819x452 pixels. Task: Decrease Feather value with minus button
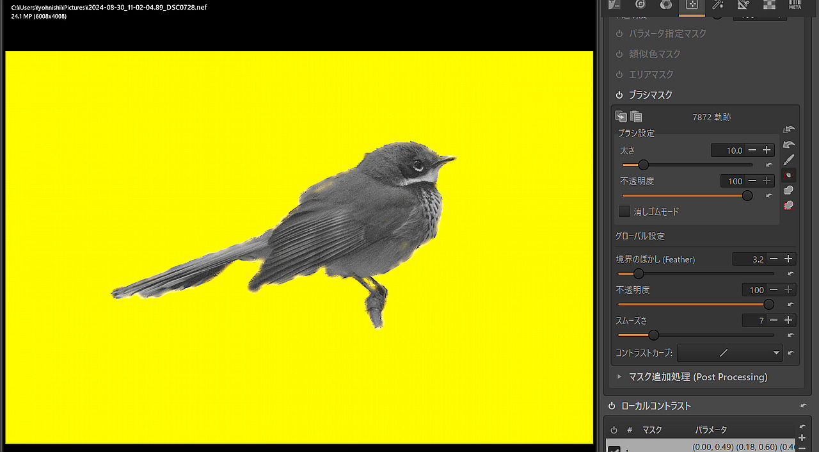pos(774,259)
